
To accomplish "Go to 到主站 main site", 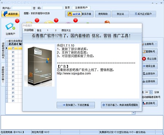I will 120,14.
